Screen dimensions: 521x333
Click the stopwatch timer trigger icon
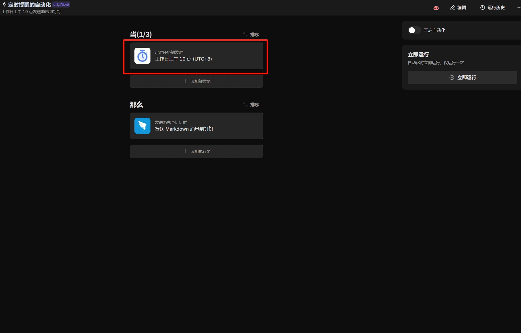tap(142, 56)
